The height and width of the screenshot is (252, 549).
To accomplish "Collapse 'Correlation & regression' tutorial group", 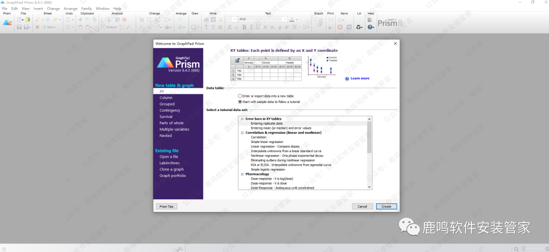I will 242,132.
